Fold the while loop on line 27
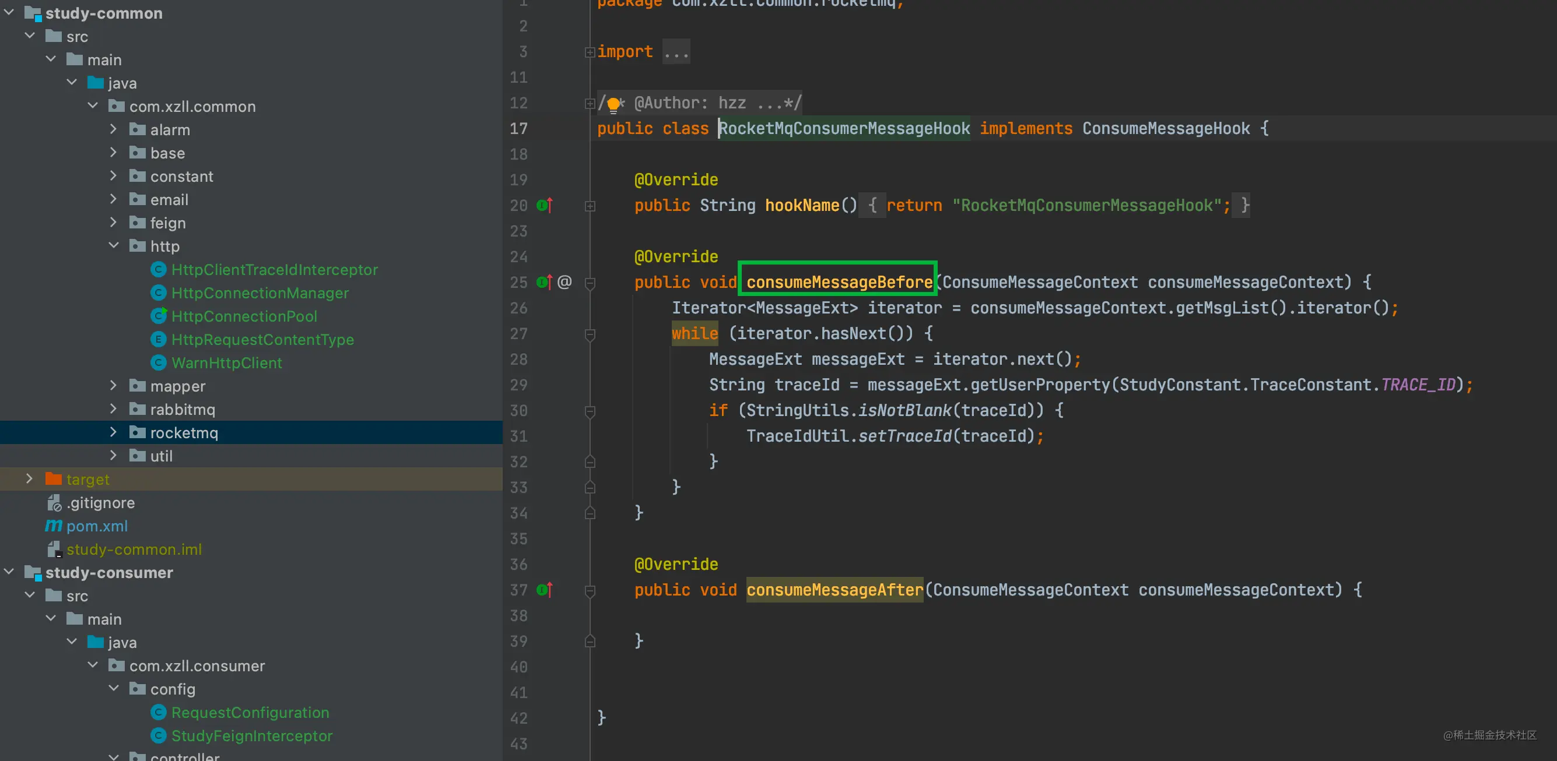 (590, 334)
